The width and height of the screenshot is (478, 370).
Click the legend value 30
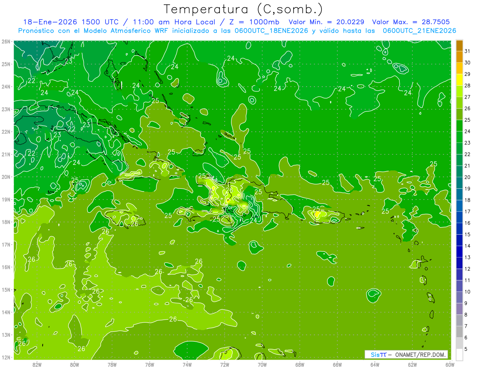468,63
